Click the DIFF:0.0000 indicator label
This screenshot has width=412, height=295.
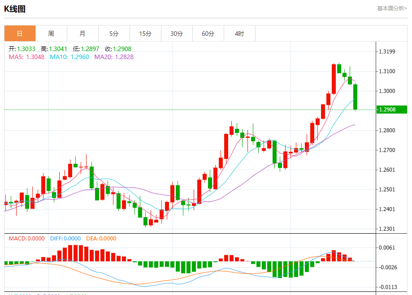click(65, 238)
